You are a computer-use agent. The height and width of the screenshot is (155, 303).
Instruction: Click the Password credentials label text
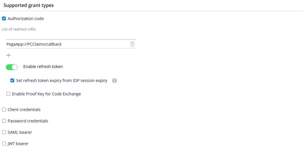pyautogui.click(x=28, y=121)
